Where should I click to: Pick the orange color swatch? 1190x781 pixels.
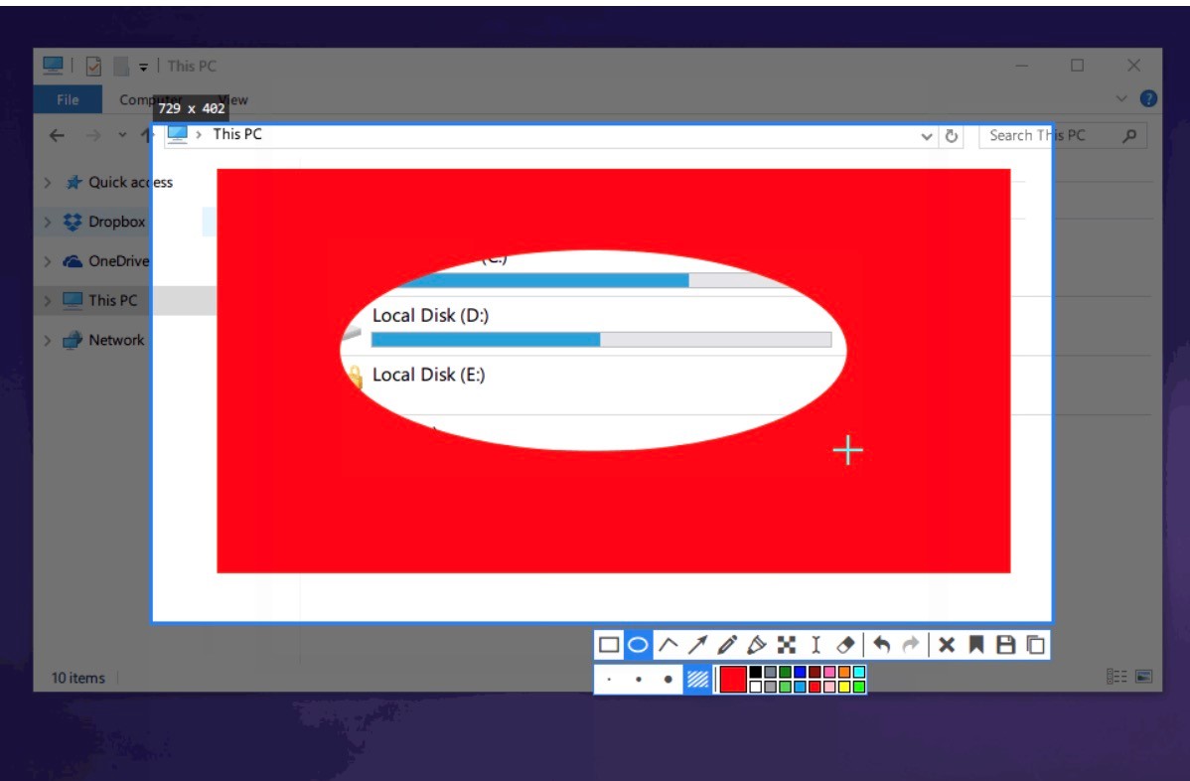coord(844,672)
